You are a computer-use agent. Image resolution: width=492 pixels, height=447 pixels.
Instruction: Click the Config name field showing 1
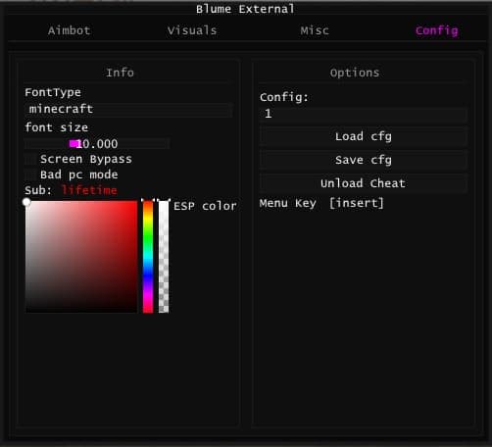tap(364, 114)
